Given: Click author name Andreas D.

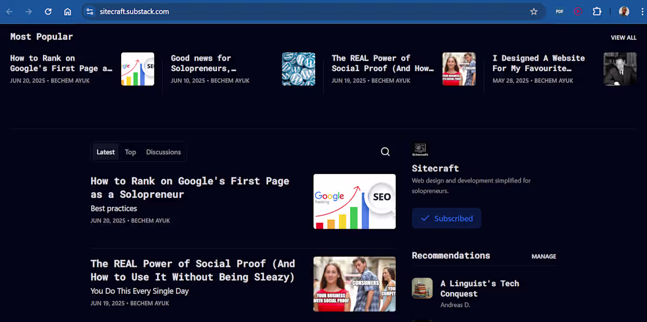Looking at the screenshot, I should pyautogui.click(x=455, y=305).
